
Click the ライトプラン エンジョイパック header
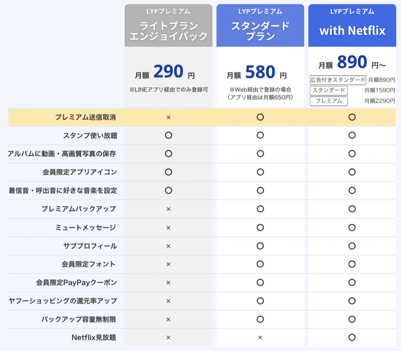coord(168,26)
